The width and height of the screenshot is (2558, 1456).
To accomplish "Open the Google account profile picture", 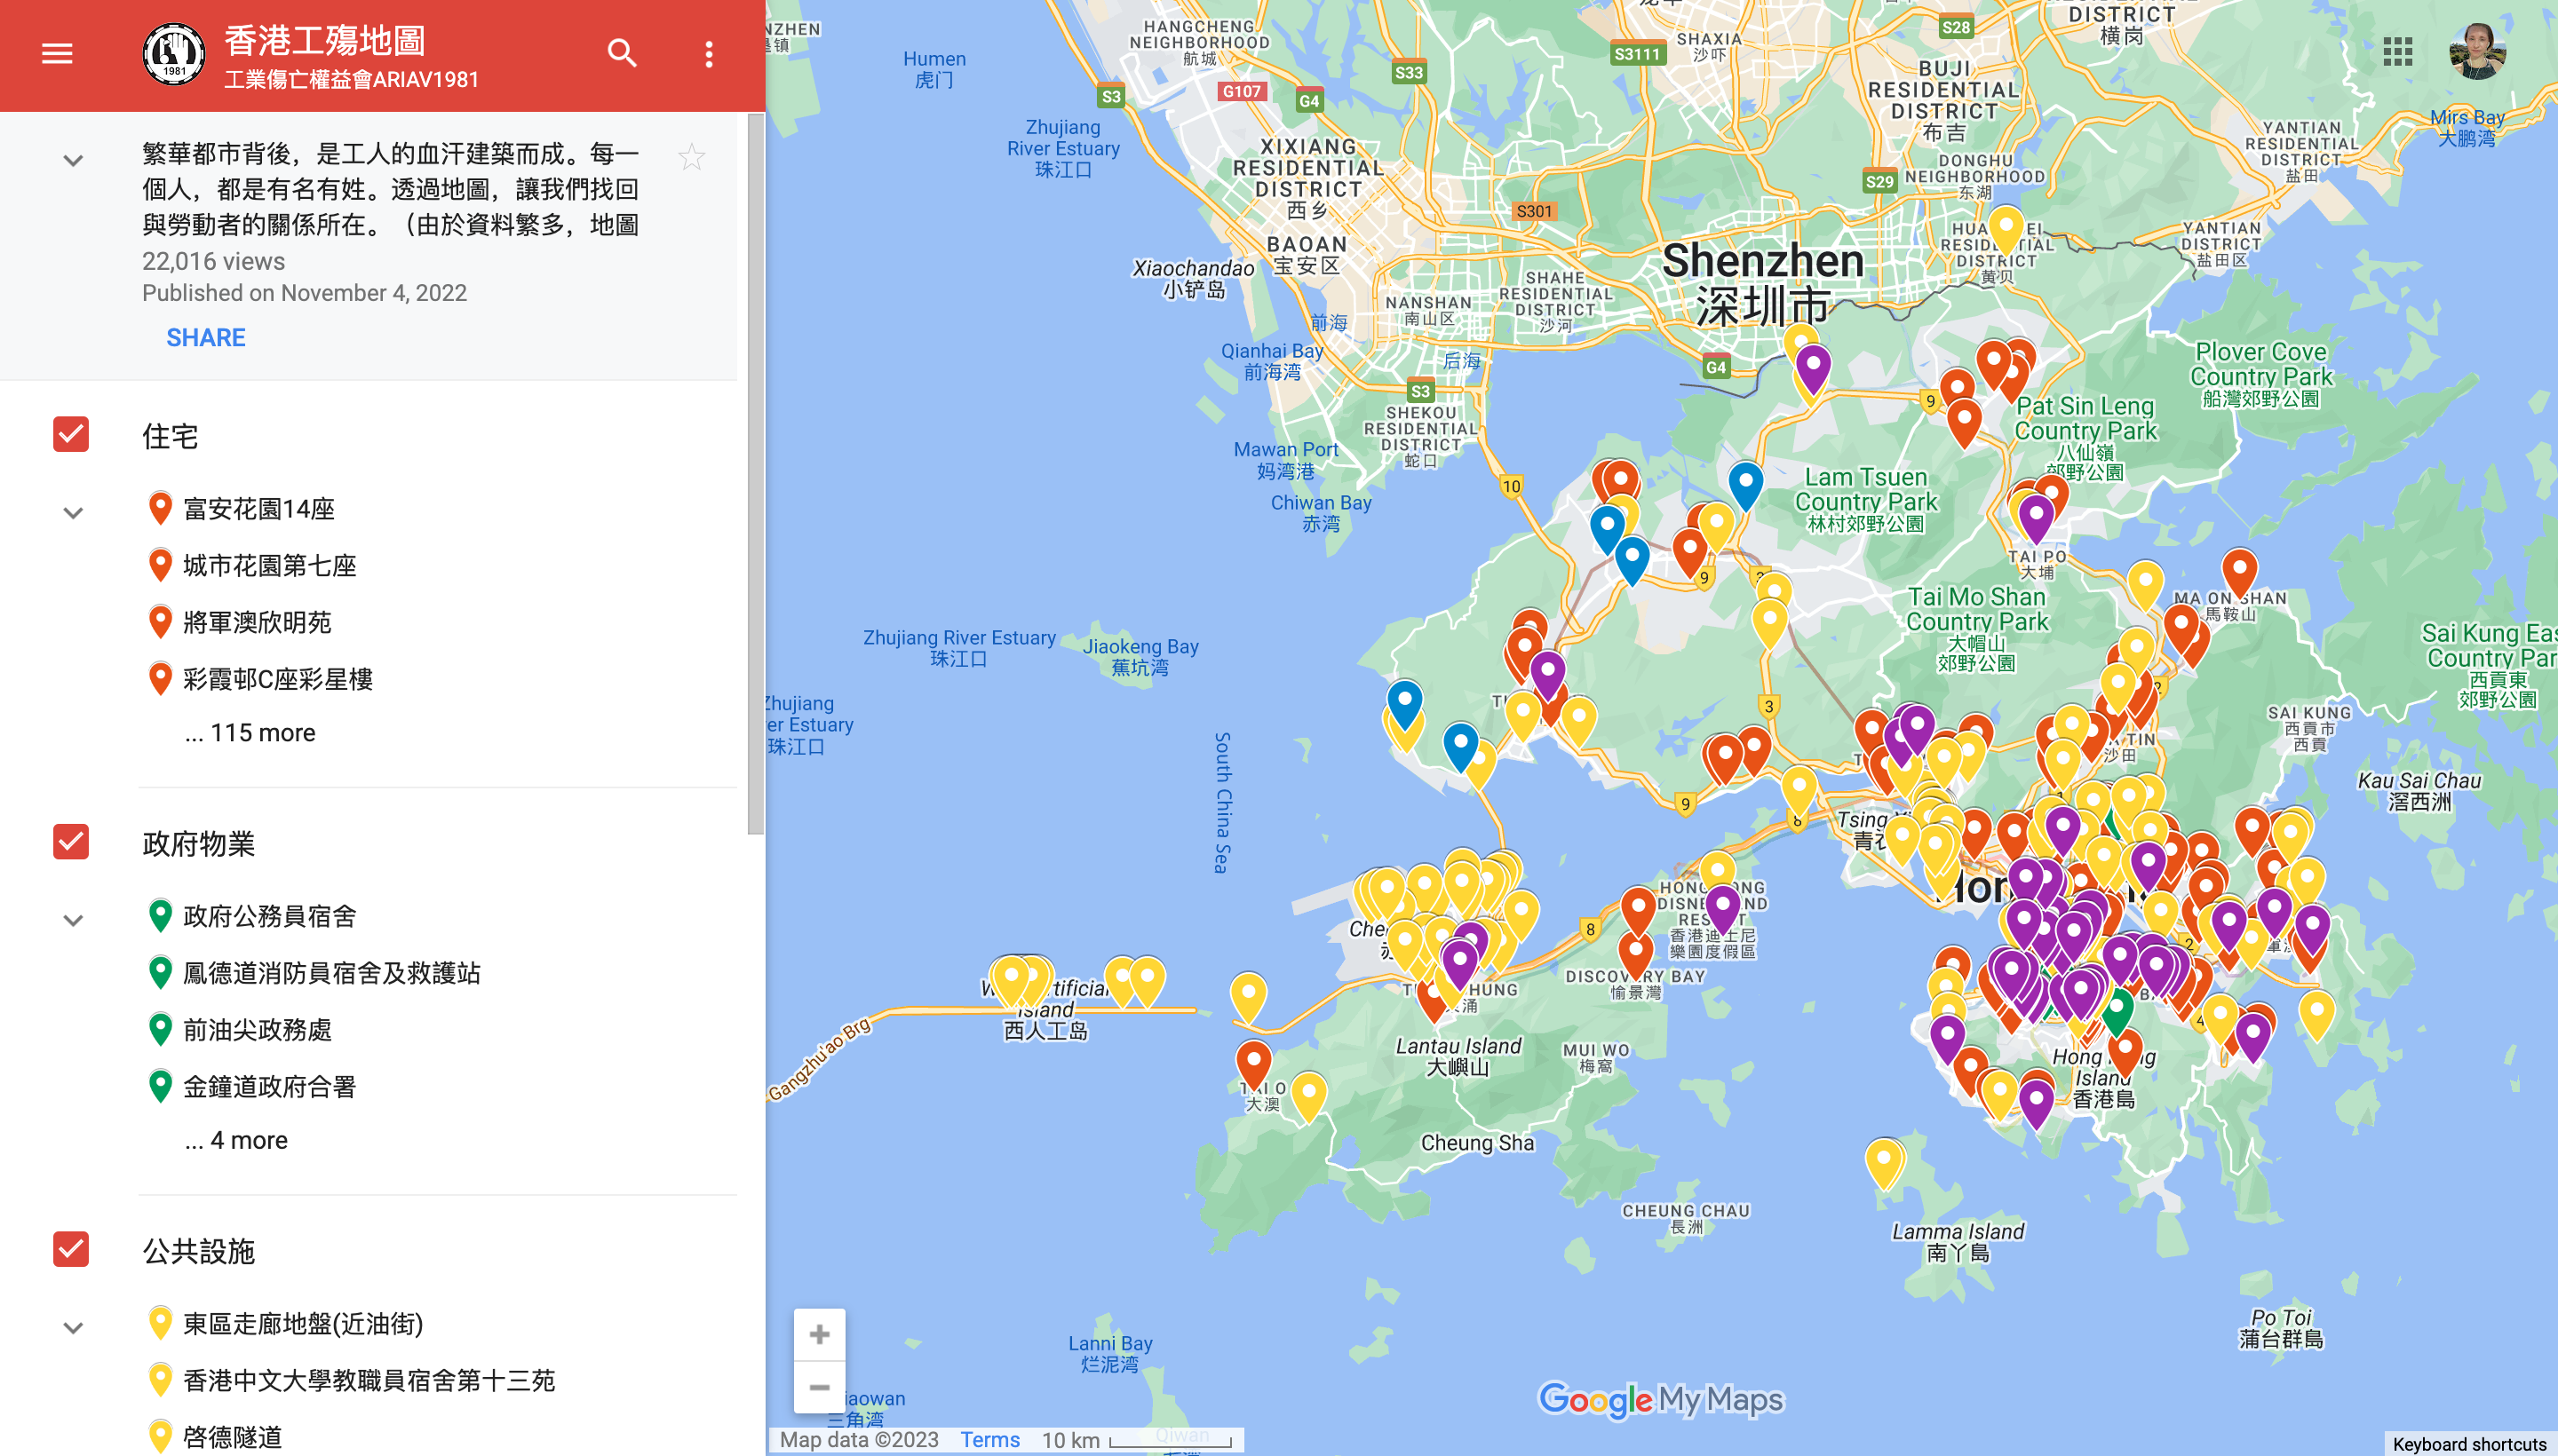I will (2477, 51).
